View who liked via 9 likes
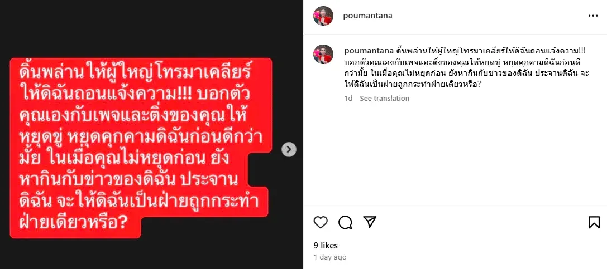Screen dimensions: 607x269 (326, 246)
